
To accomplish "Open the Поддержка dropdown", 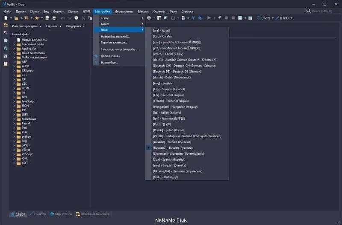I will point(75,26).
